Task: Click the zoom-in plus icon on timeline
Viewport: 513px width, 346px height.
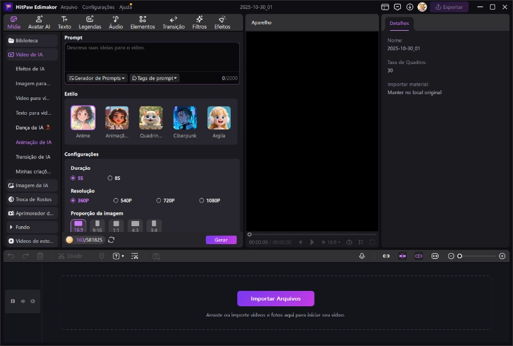Action: (502, 256)
